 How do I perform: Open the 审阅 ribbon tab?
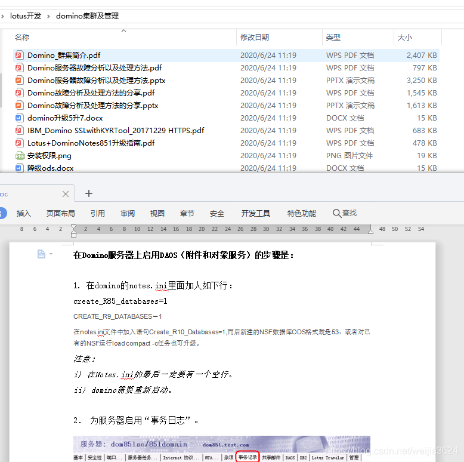(x=128, y=213)
